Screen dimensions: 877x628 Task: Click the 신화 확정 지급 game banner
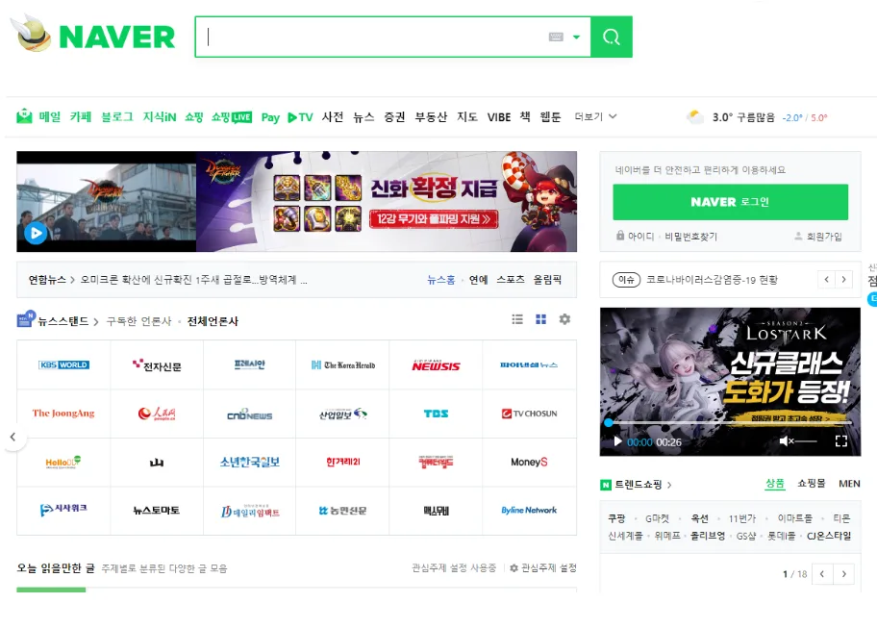[x=387, y=201]
